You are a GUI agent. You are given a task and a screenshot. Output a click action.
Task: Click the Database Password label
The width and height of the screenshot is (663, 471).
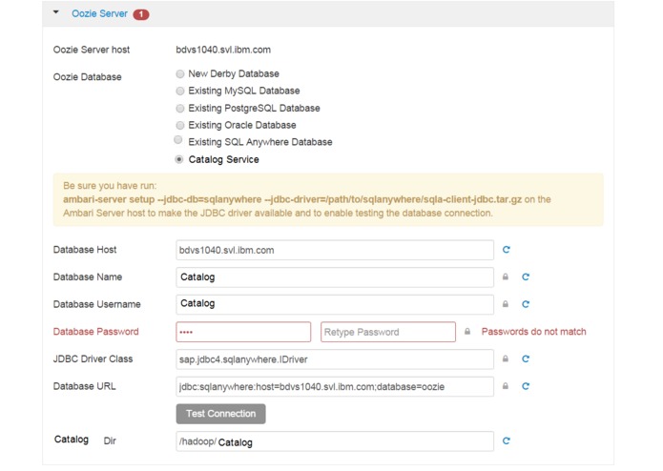tap(96, 332)
